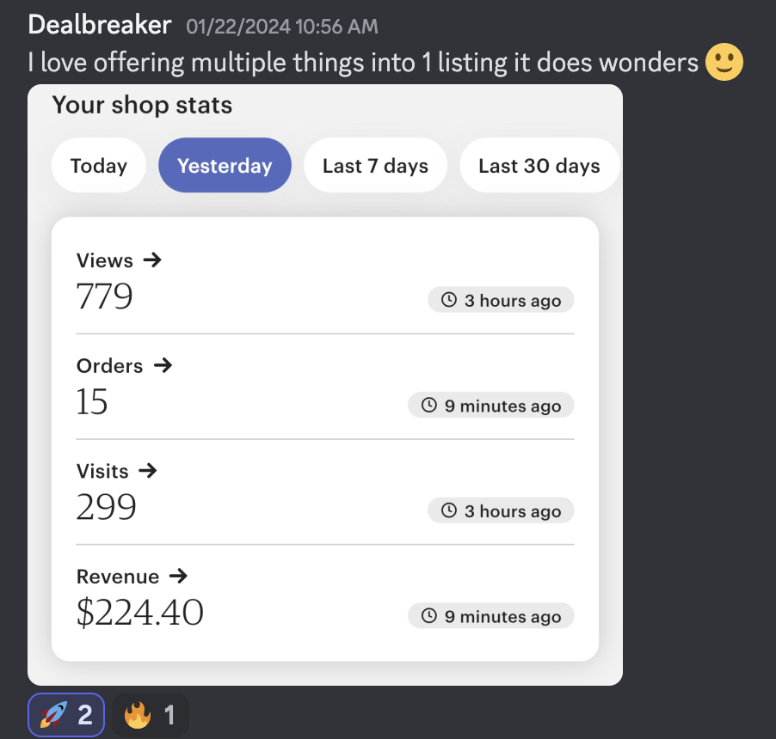
Task: Click the clock icon in the Revenue row
Action: tap(429, 615)
